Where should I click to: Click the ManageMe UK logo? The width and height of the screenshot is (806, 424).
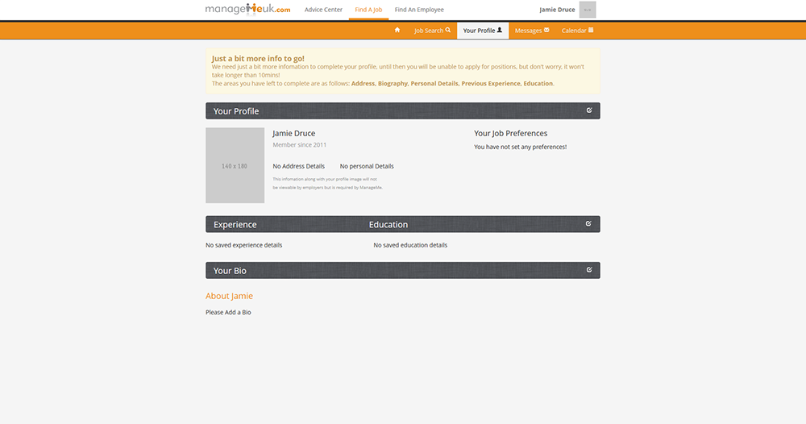[x=247, y=10]
